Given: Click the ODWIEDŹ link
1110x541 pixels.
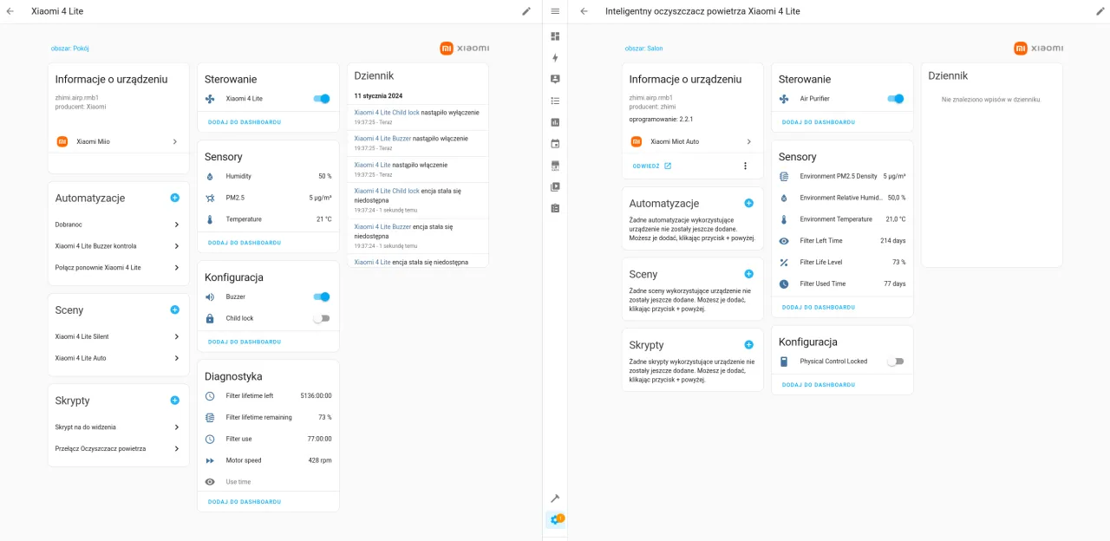Looking at the screenshot, I should pos(650,166).
